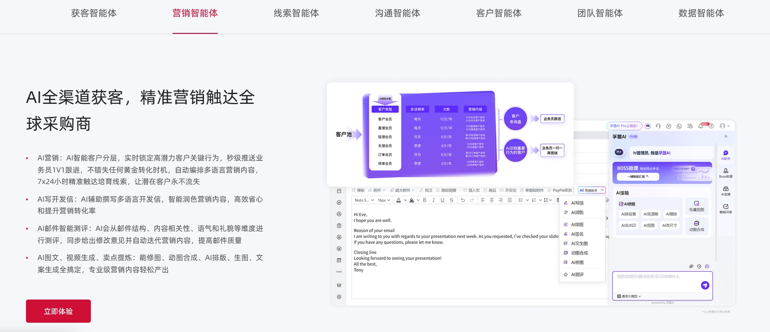Toggle bold formatting in email editor
This screenshot has width=770, height=332.
425,200
